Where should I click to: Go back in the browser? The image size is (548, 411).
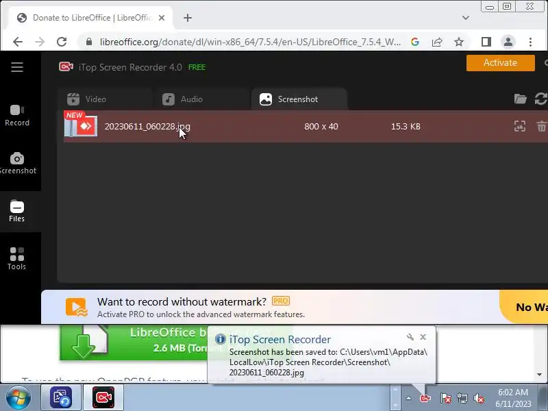[18, 42]
